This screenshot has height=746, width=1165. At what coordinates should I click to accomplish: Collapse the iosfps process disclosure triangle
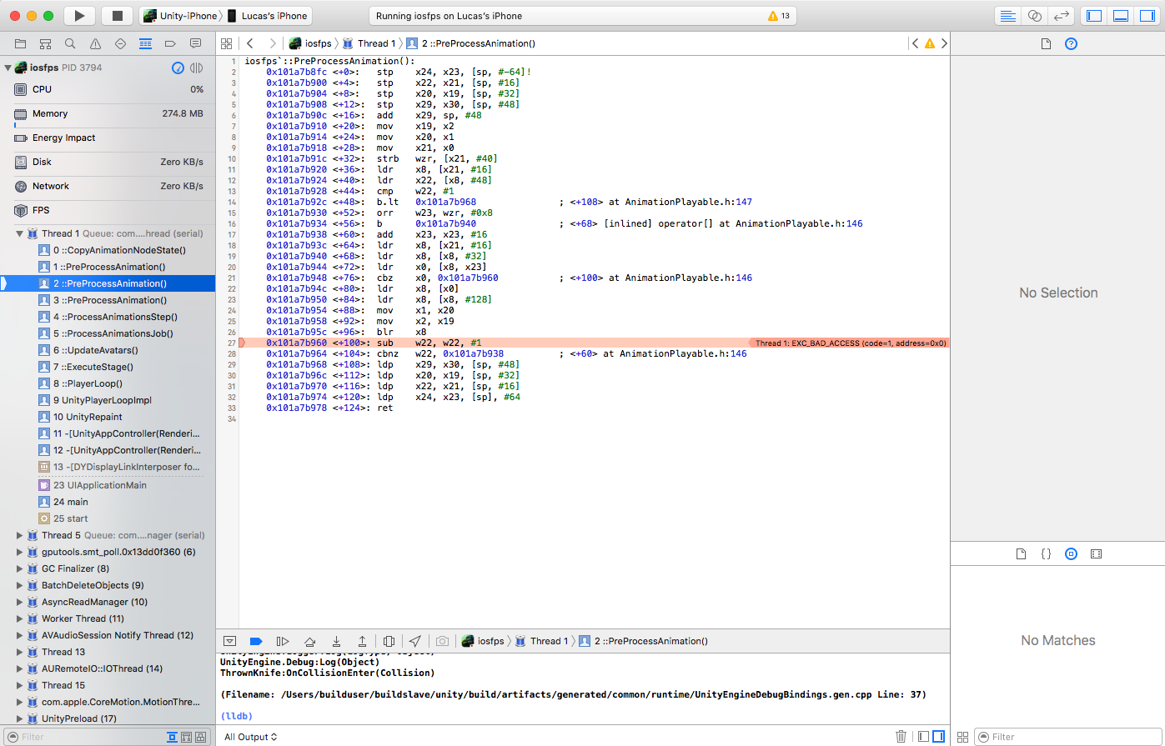pos(8,68)
